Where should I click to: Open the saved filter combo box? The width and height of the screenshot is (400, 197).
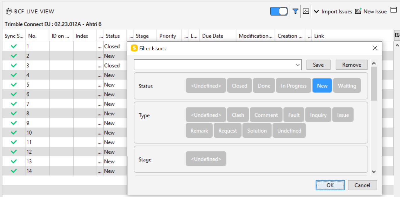click(x=218, y=65)
